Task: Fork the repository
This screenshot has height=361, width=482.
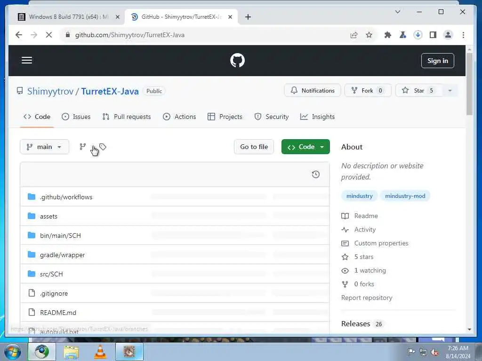Action: pyautogui.click(x=368, y=91)
